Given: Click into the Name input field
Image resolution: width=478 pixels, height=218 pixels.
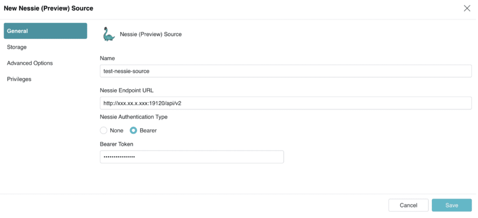Looking at the screenshot, I should click(x=286, y=71).
